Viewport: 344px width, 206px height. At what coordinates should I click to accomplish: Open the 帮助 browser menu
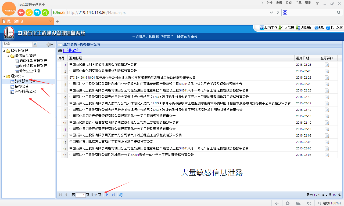tap(308, 3)
